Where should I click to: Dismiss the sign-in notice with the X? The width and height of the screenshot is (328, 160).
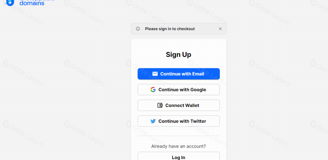pyautogui.click(x=220, y=29)
